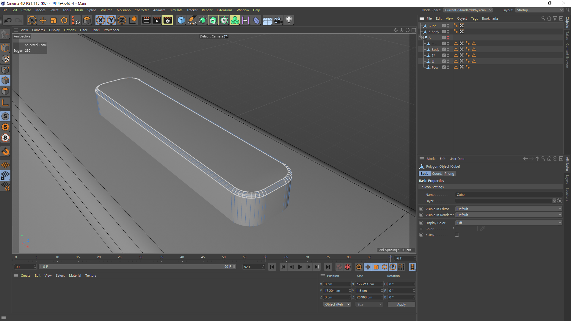The width and height of the screenshot is (571, 321).
Task: Add a Light object from toolbar
Action: pyautogui.click(x=289, y=20)
